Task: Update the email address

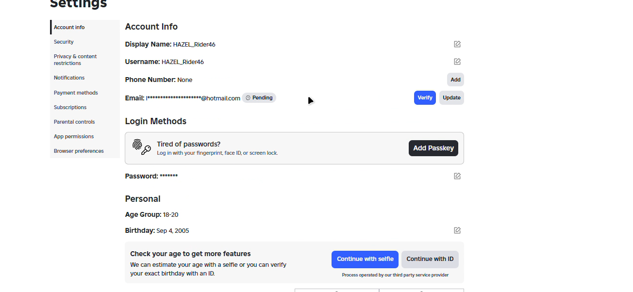Action: tap(451, 97)
